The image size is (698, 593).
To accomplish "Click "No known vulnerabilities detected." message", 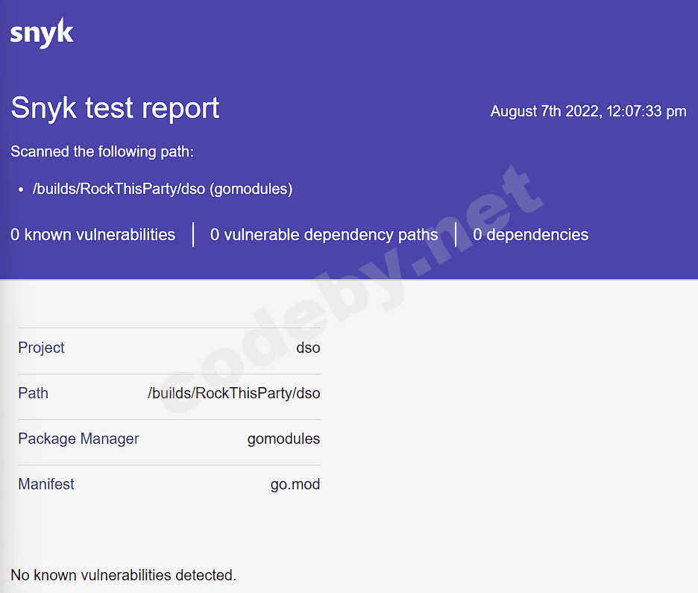I will [x=123, y=575].
